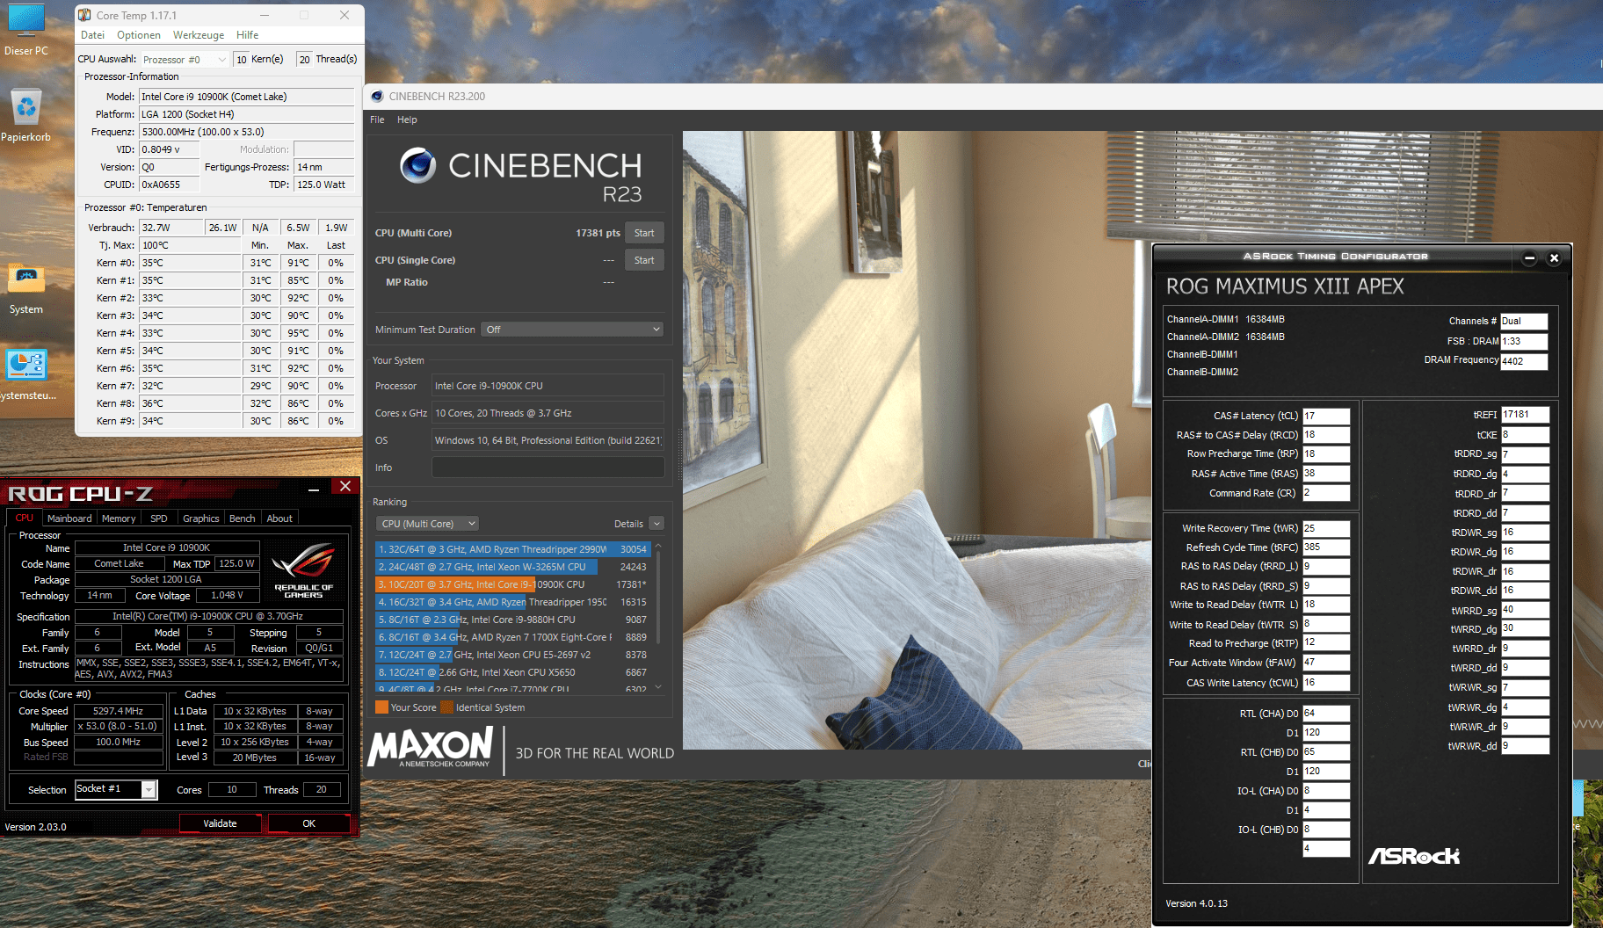The height and width of the screenshot is (928, 1603).
Task: Click the Command Rate (CR) value field
Action: point(1326,493)
